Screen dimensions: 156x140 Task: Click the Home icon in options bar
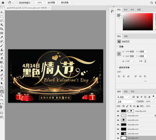click(3, 3)
